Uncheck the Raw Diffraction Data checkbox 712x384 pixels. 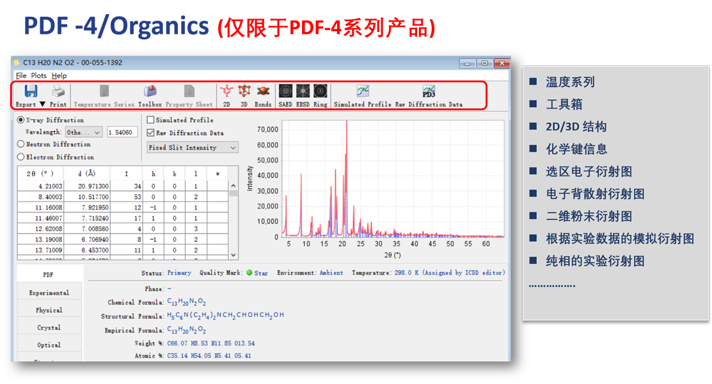click(x=150, y=132)
